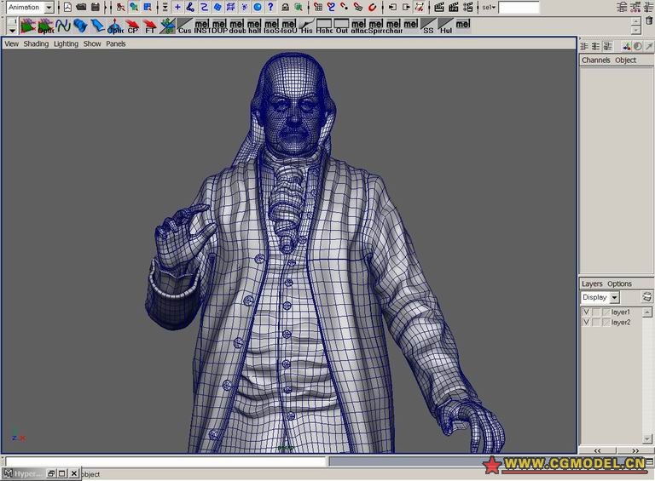Click the Hul shelf icon
Image resolution: width=655 pixels, height=481 pixels.
446,26
